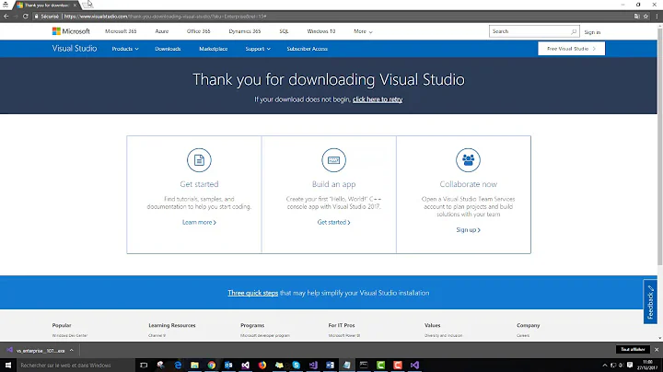Open the Windows 10 menu item
This screenshot has width=663, height=372.
(321, 31)
